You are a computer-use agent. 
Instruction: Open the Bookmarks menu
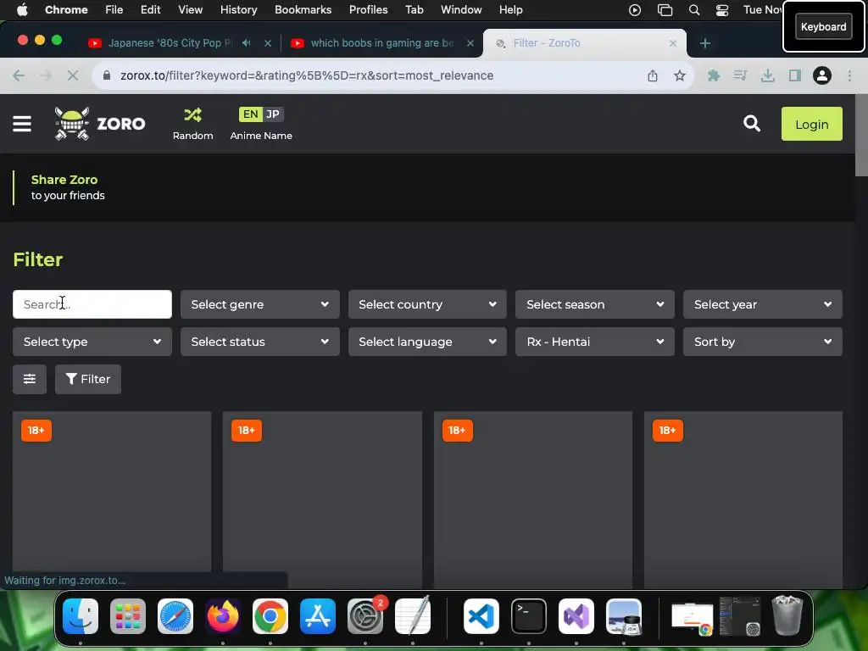(x=303, y=10)
